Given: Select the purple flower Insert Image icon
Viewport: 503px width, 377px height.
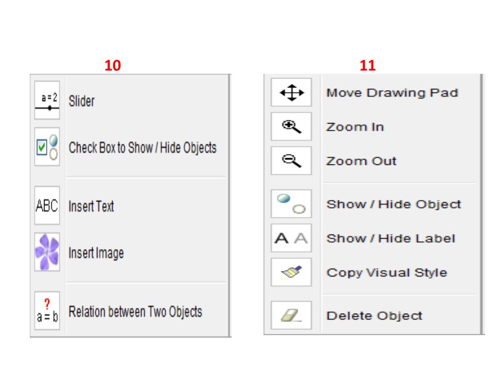Looking at the screenshot, I should [47, 252].
